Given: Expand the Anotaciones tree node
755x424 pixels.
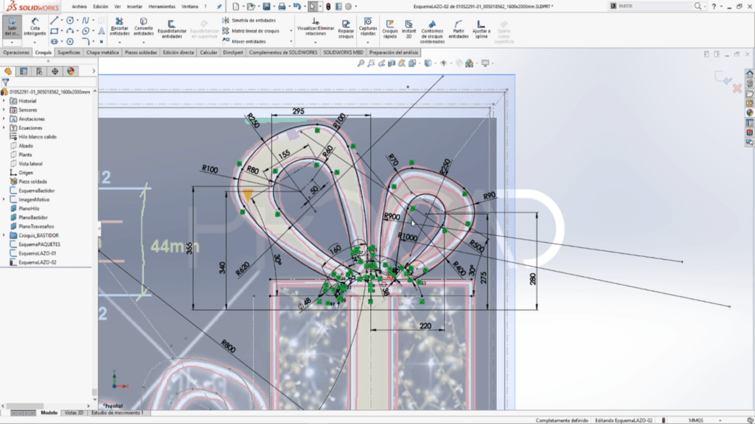Looking at the screenshot, I should pos(4,119).
